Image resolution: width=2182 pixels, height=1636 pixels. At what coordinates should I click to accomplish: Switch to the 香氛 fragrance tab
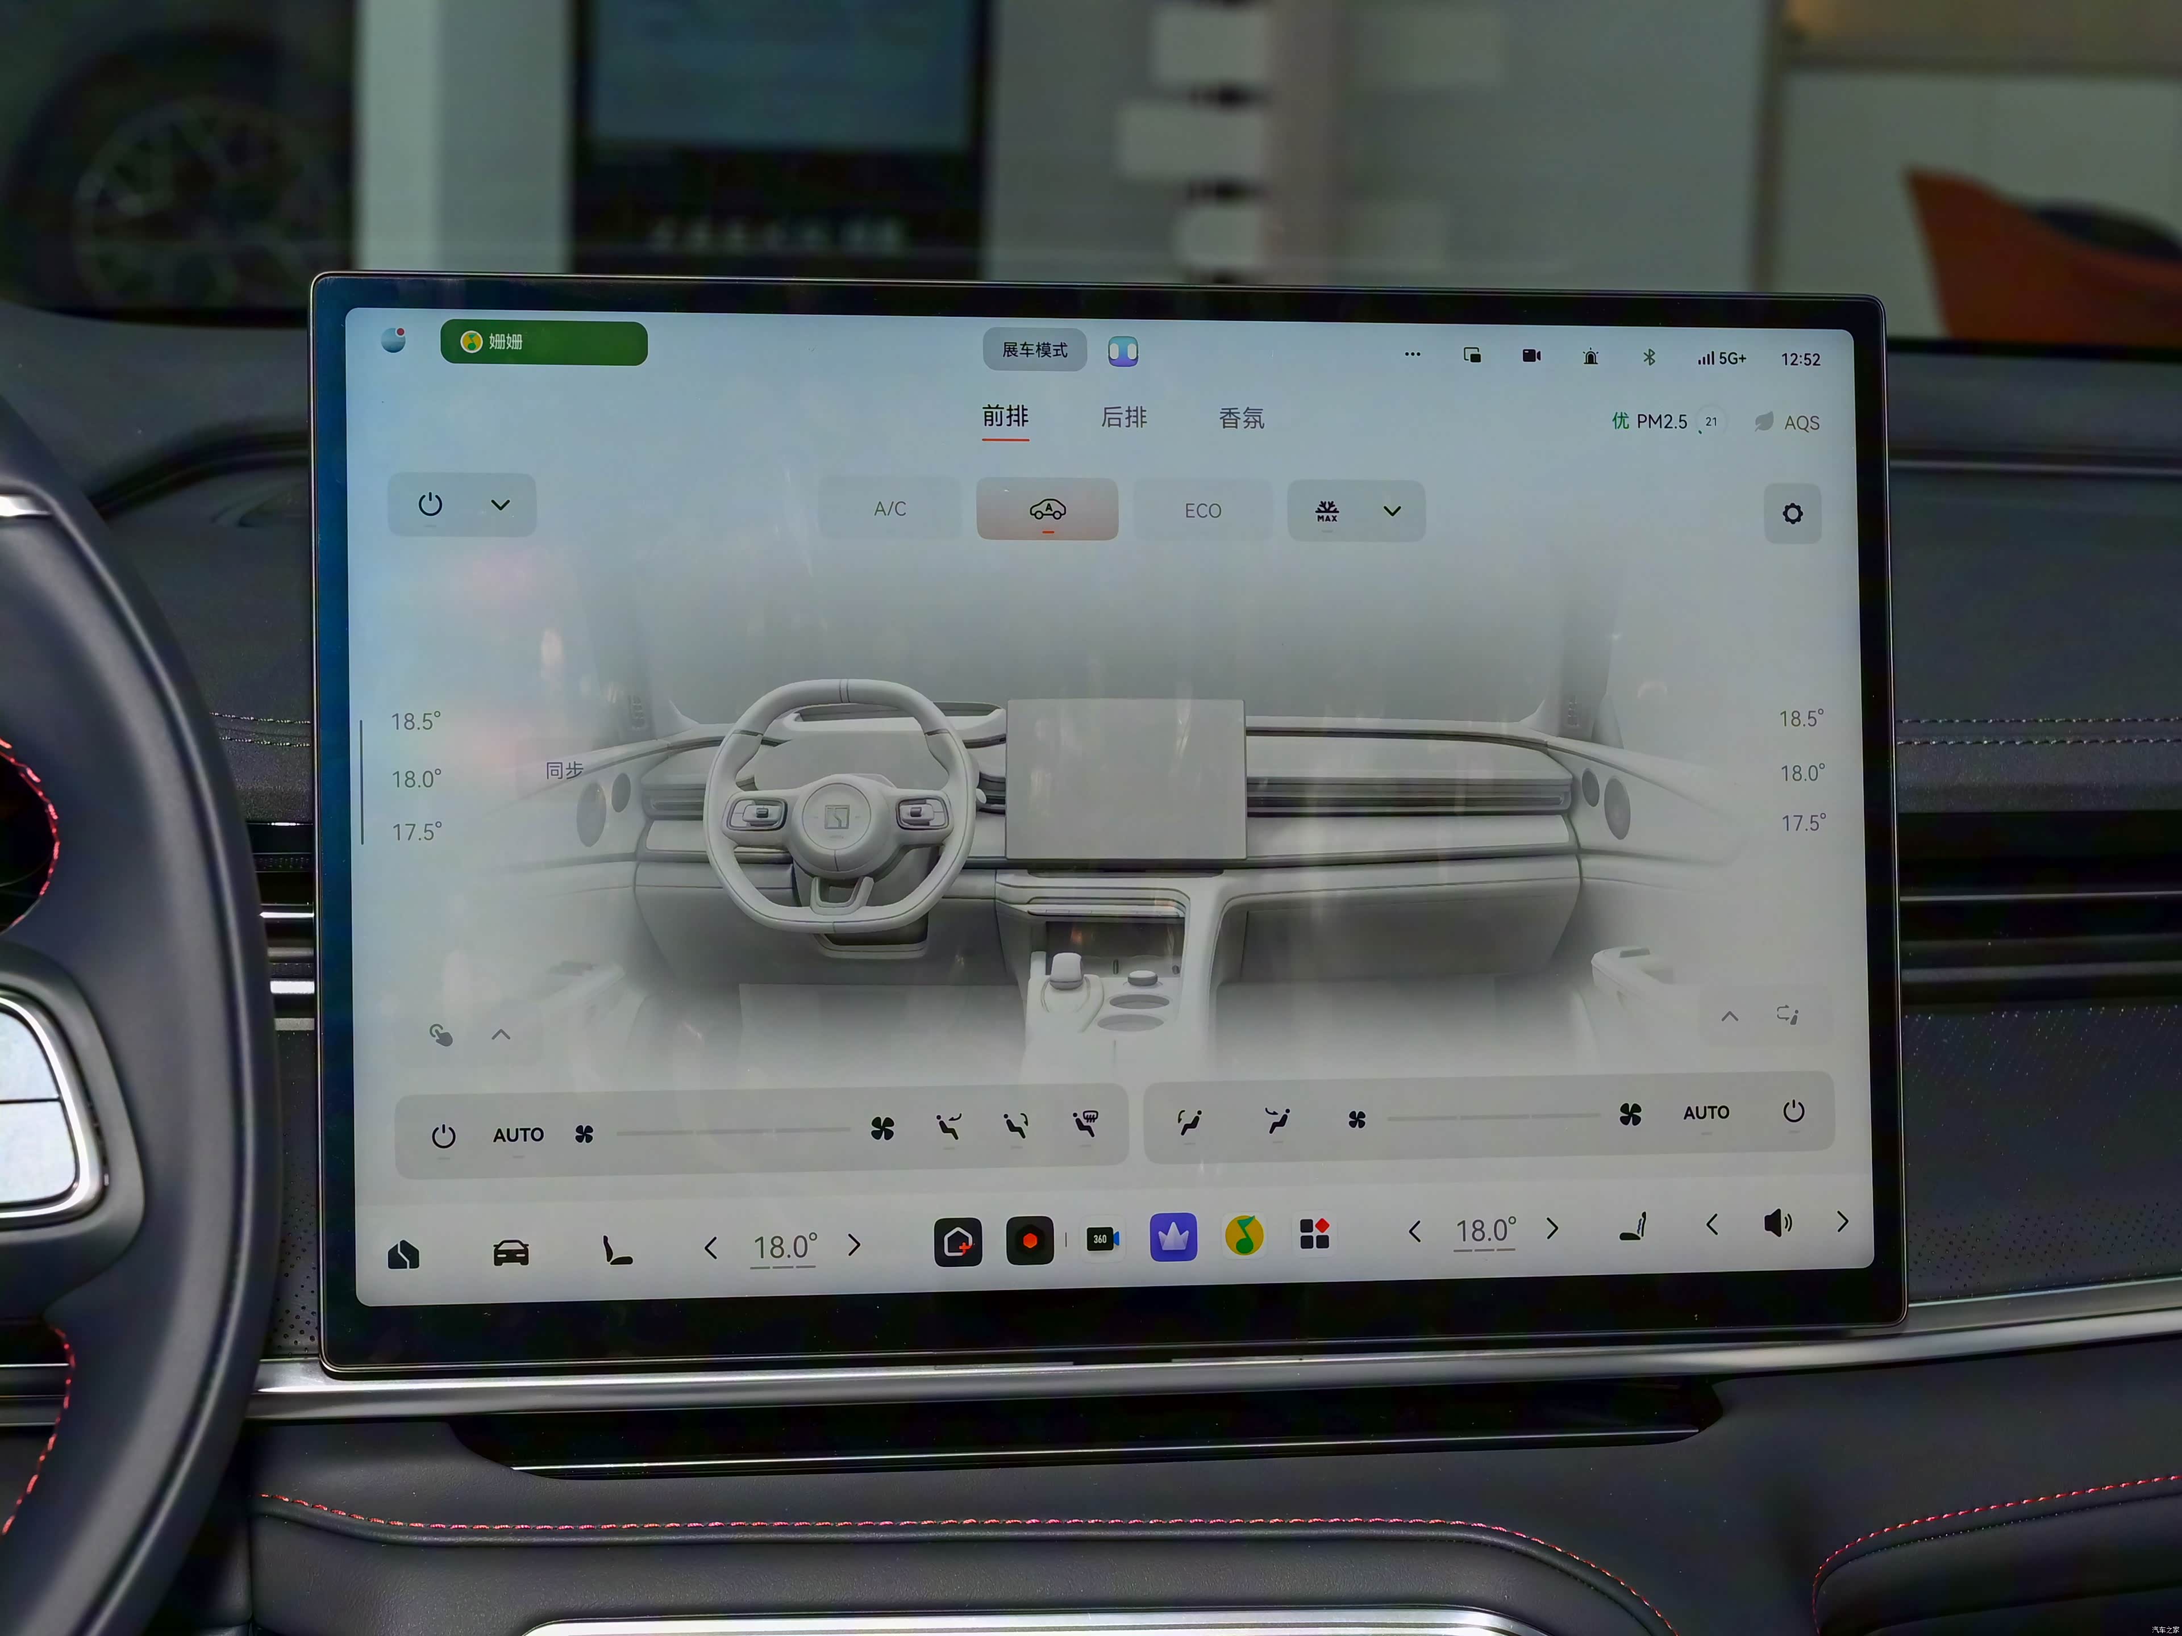(1241, 419)
